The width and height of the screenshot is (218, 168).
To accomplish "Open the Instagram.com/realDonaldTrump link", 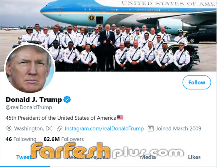I will pyautogui.click(x=104, y=129).
